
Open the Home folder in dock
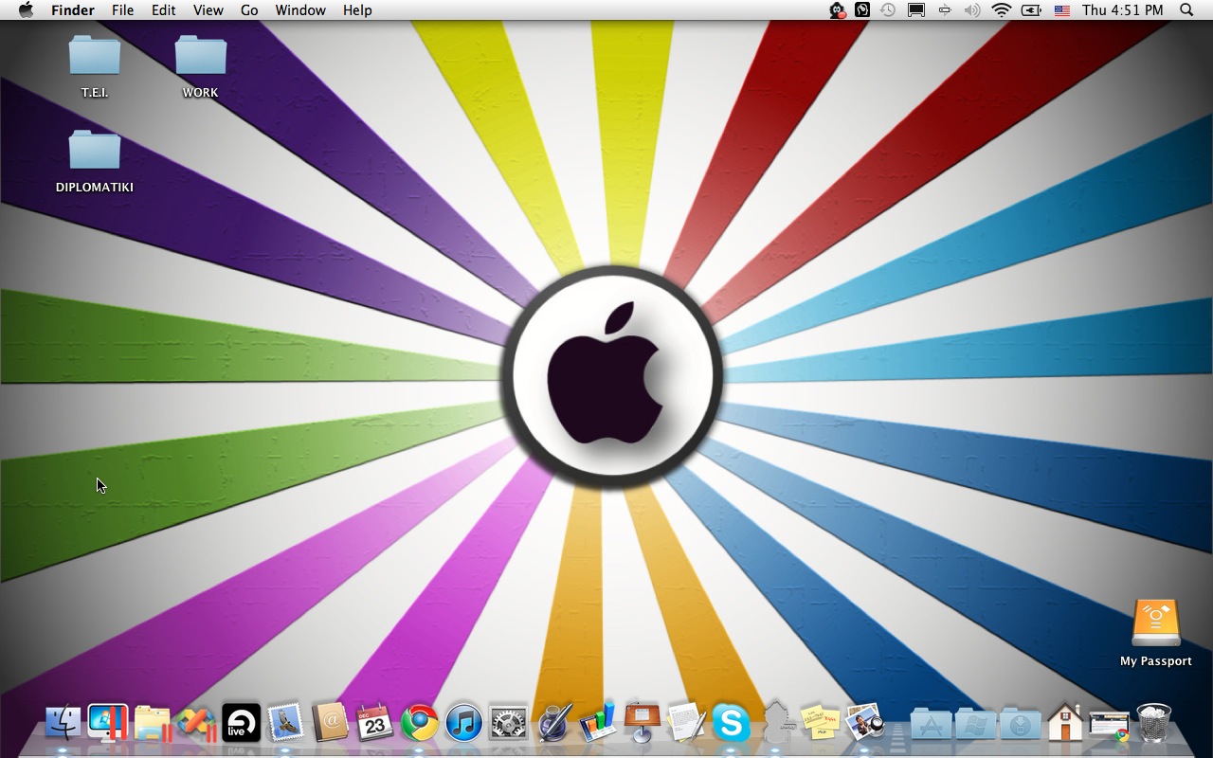[x=1064, y=722]
